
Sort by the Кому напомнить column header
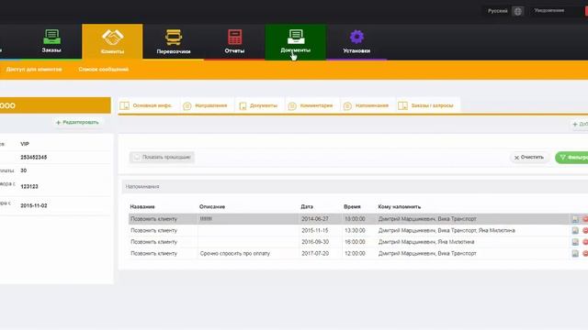click(x=400, y=206)
